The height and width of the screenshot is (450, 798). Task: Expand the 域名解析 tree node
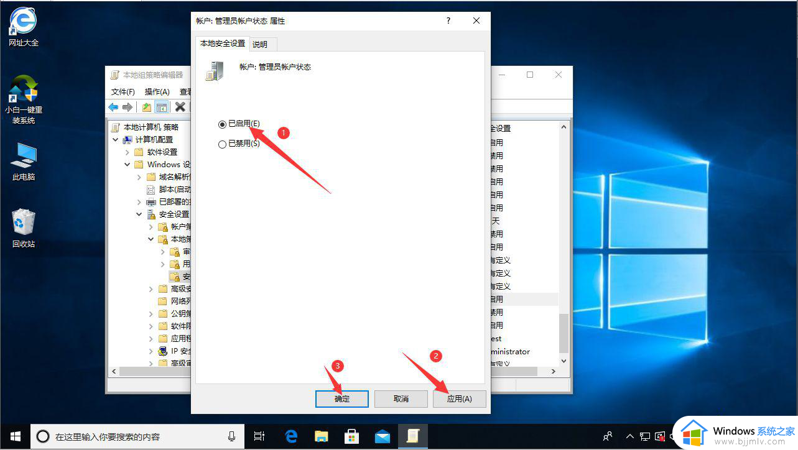pyautogui.click(x=139, y=177)
